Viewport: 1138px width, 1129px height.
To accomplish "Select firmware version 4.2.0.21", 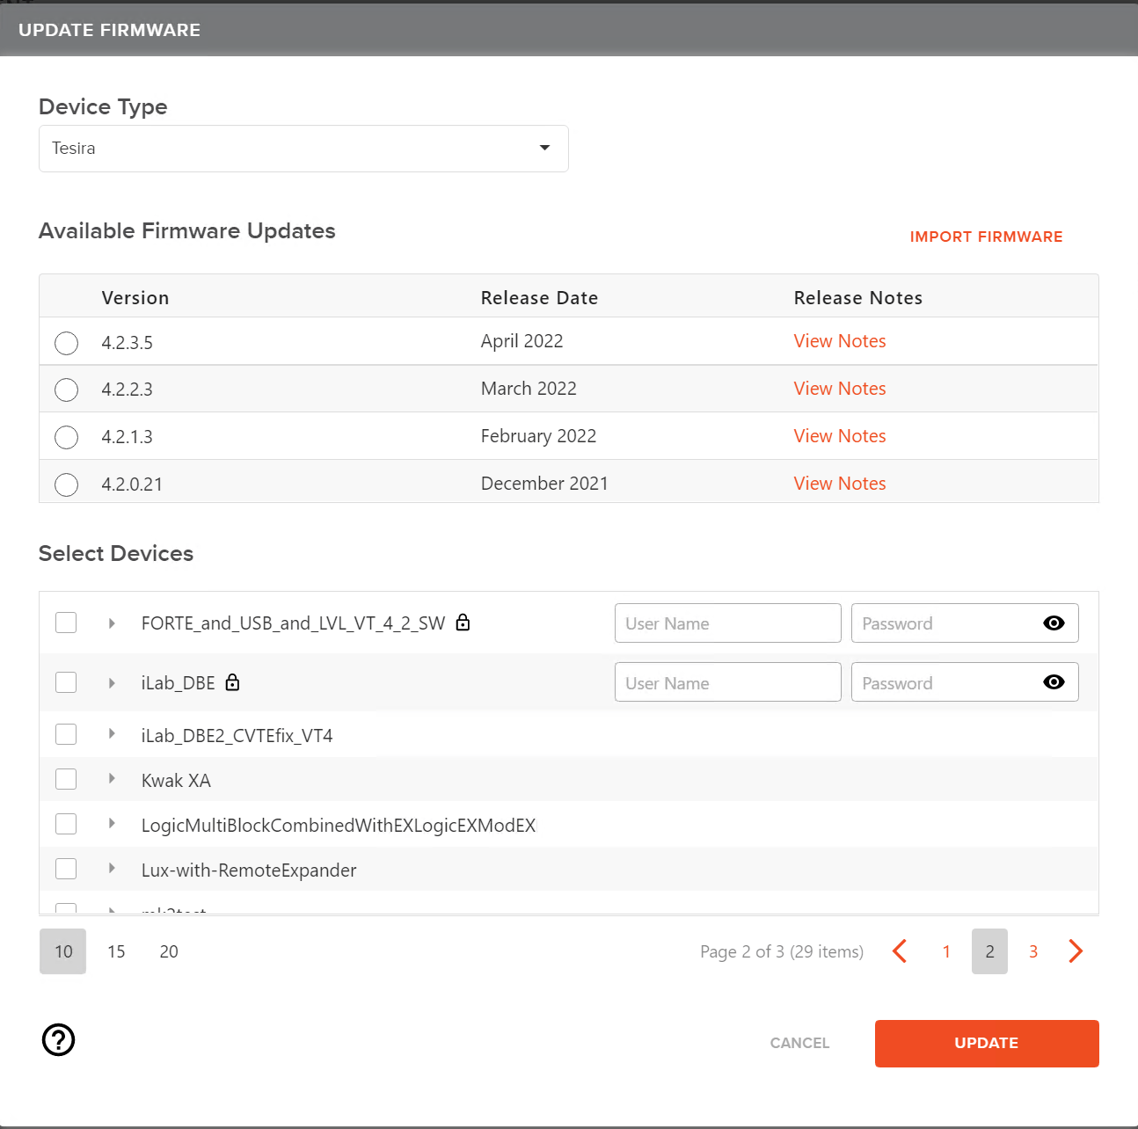I will click(66, 484).
